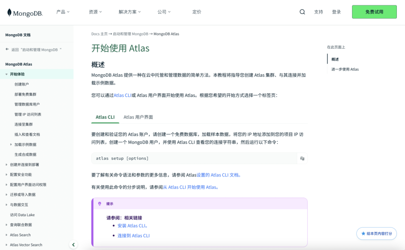Open the 解决方案 dropdown menu
This screenshot has width=405, height=250.
tap(130, 12)
